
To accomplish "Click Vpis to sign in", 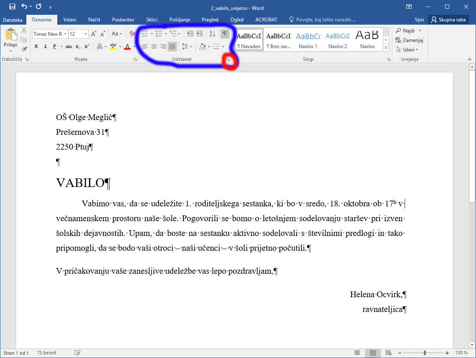I will [420, 20].
